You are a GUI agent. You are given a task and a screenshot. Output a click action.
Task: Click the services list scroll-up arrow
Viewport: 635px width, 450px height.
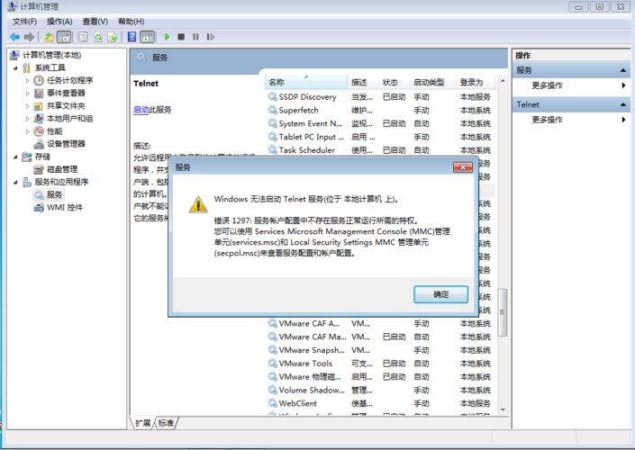tap(503, 81)
